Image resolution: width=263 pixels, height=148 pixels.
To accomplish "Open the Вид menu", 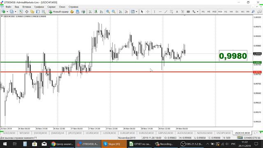I will point(17,7).
